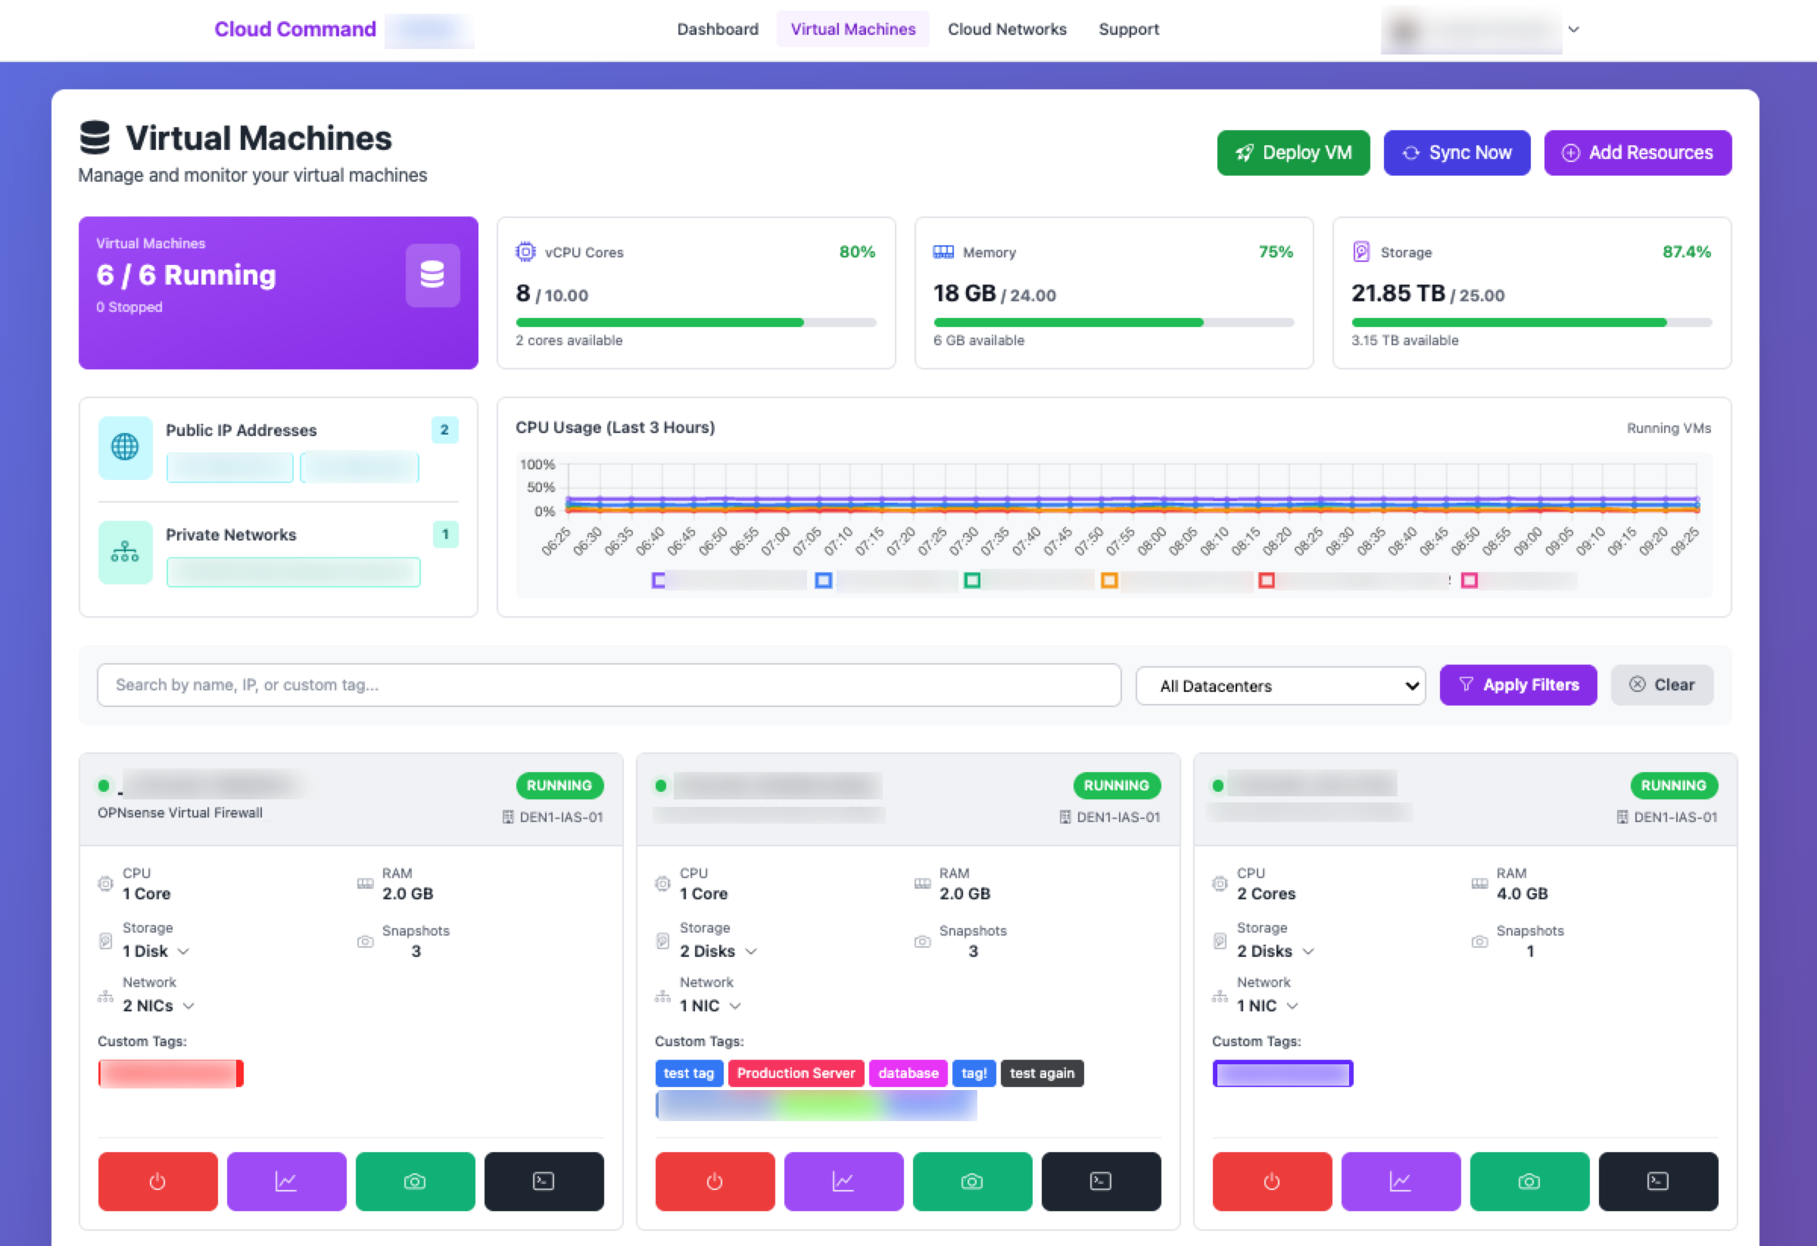Click the Deploy VM button
Viewport: 1817px width, 1246px height.
(x=1292, y=152)
